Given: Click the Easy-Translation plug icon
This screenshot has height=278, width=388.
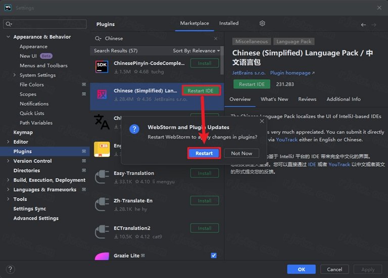Looking at the screenshot, I should click(102, 177).
